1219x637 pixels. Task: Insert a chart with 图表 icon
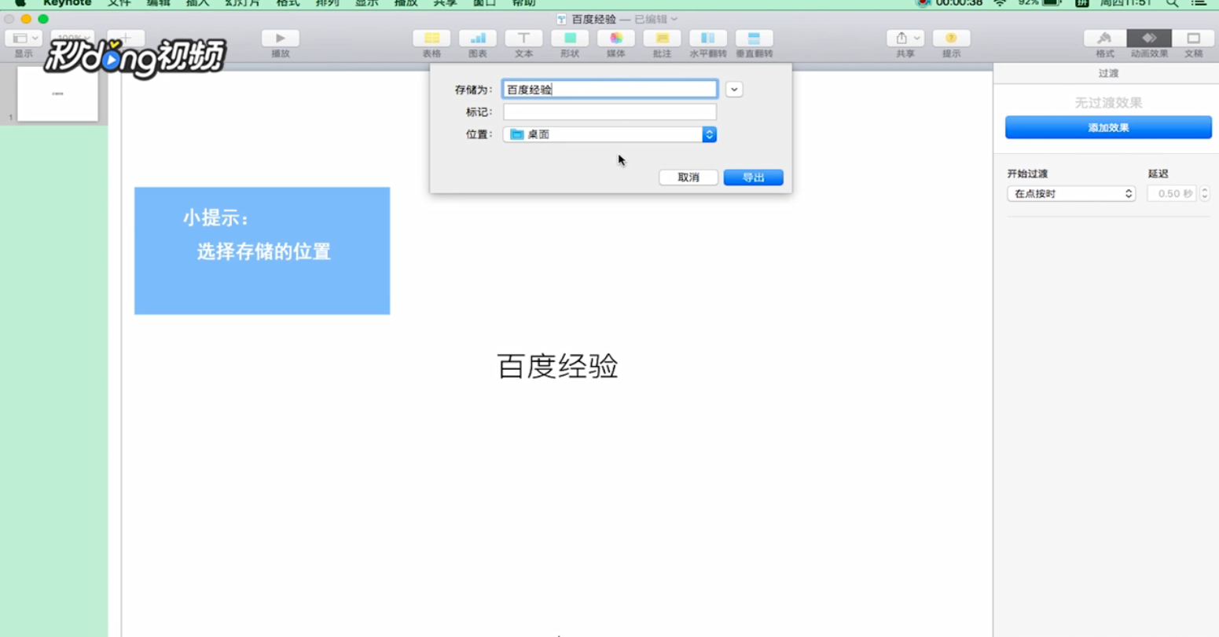coord(477,38)
